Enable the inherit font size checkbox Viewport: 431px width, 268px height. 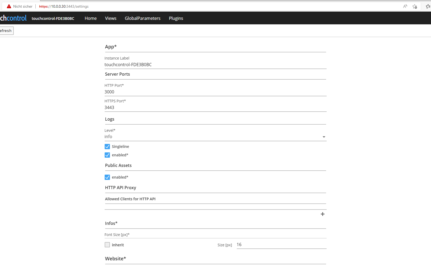(107, 245)
